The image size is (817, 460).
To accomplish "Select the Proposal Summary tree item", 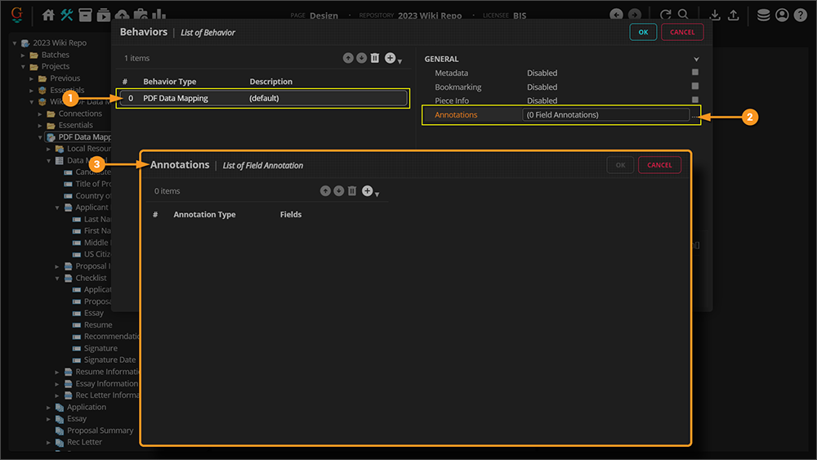I will [x=100, y=431].
